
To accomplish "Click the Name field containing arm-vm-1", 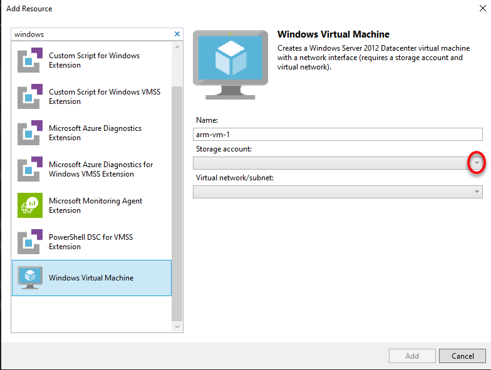I will tap(338, 134).
